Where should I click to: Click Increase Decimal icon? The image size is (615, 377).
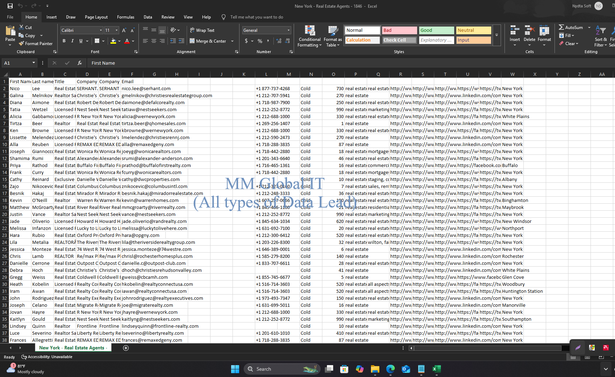coord(279,41)
